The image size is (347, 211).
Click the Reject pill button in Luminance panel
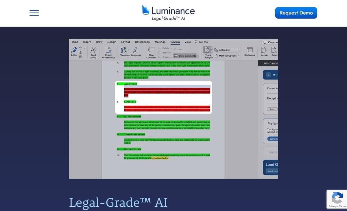click(272, 109)
